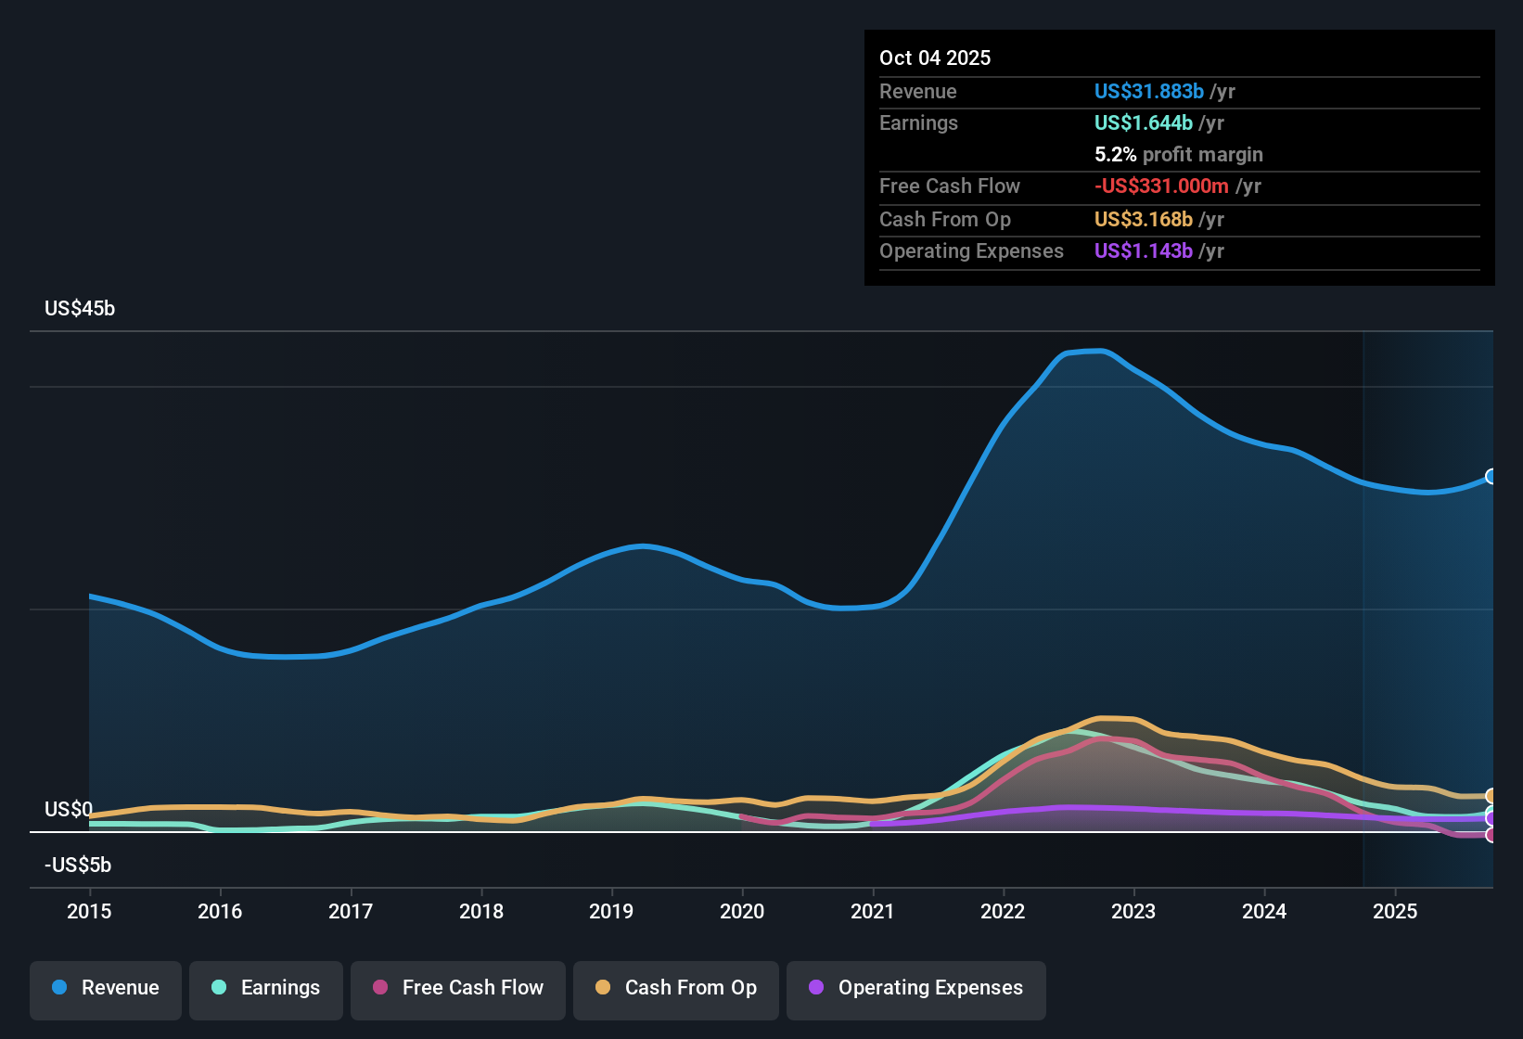Image resolution: width=1523 pixels, height=1039 pixels.
Task: Click the pink dot icon in the Free Cash Flow legend
Action: point(379,989)
